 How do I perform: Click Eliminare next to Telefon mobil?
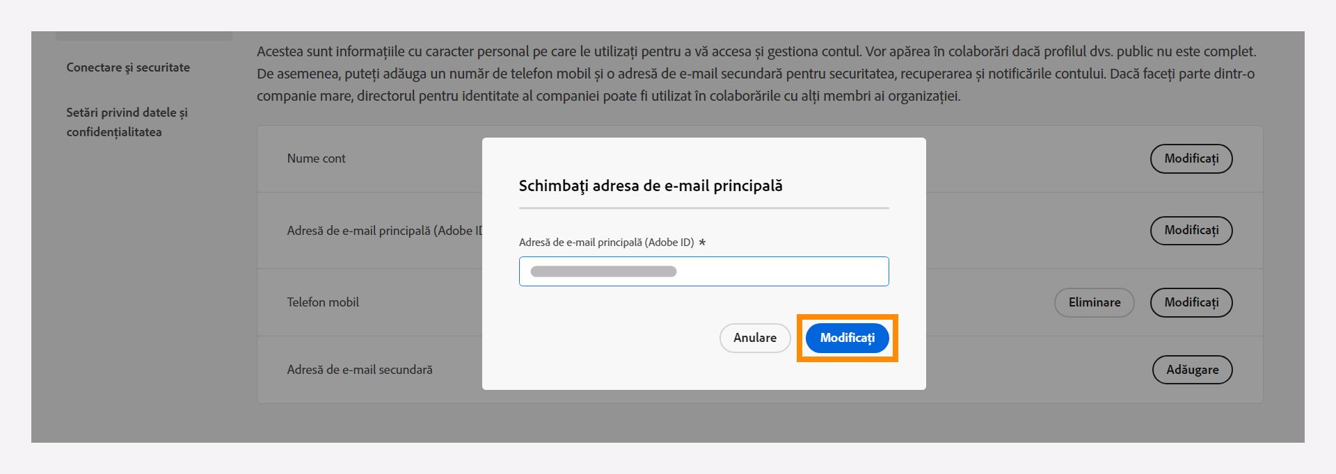[1095, 302]
